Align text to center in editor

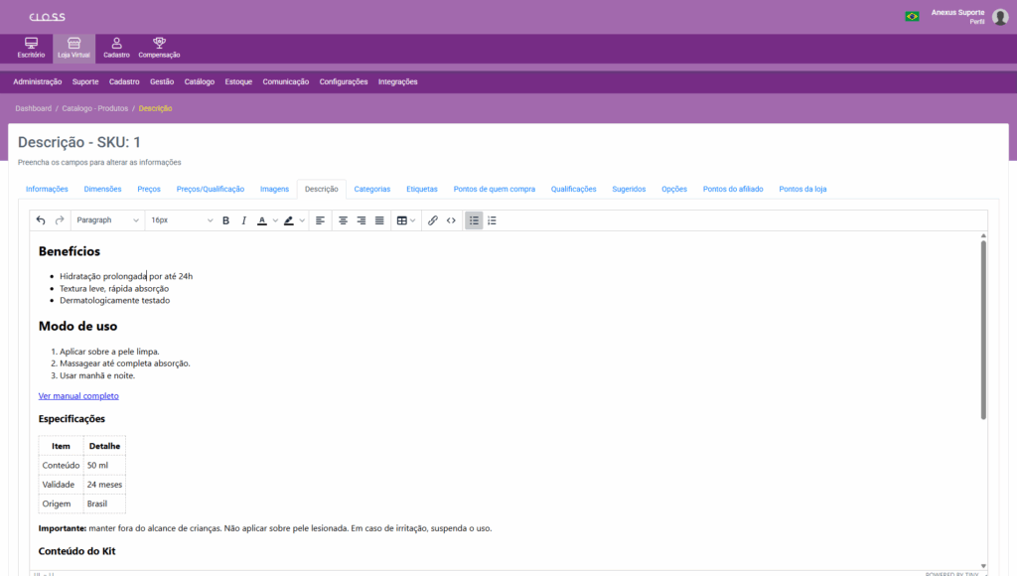[344, 220]
